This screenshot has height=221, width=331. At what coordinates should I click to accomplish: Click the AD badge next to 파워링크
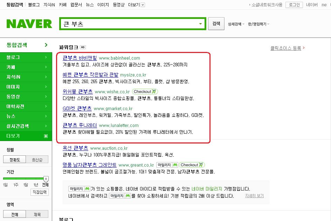tap(83, 47)
